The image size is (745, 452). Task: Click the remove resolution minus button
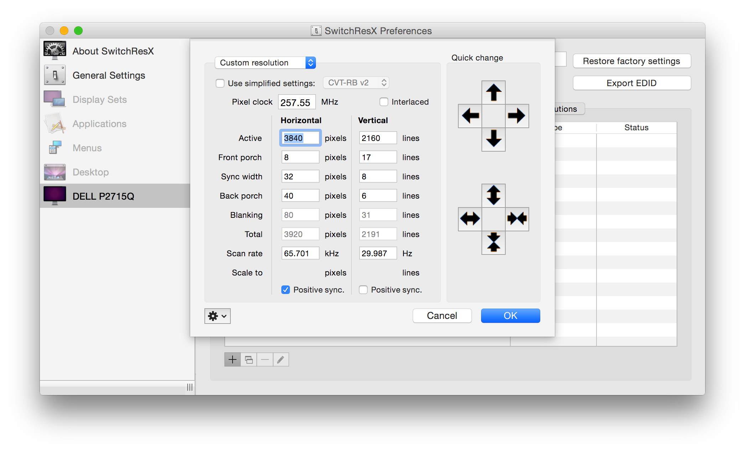click(x=265, y=359)
